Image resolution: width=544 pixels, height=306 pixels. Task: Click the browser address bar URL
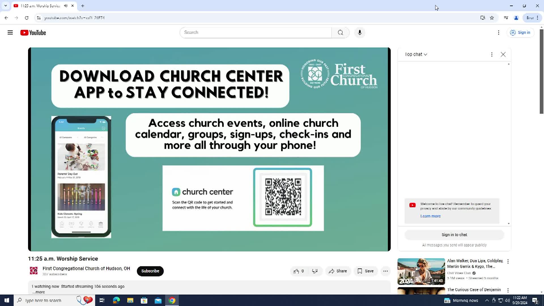pos(75,18)
